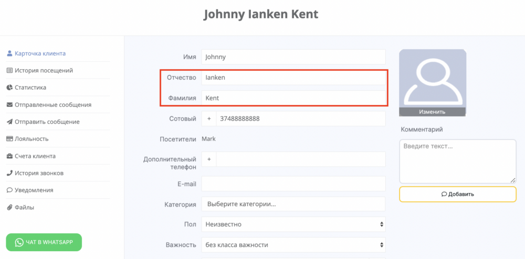Click the Уведомления speech bubble icon
The height and width of the screenshot is (259, 525).
pyautogui.click(x=9, y=190)
